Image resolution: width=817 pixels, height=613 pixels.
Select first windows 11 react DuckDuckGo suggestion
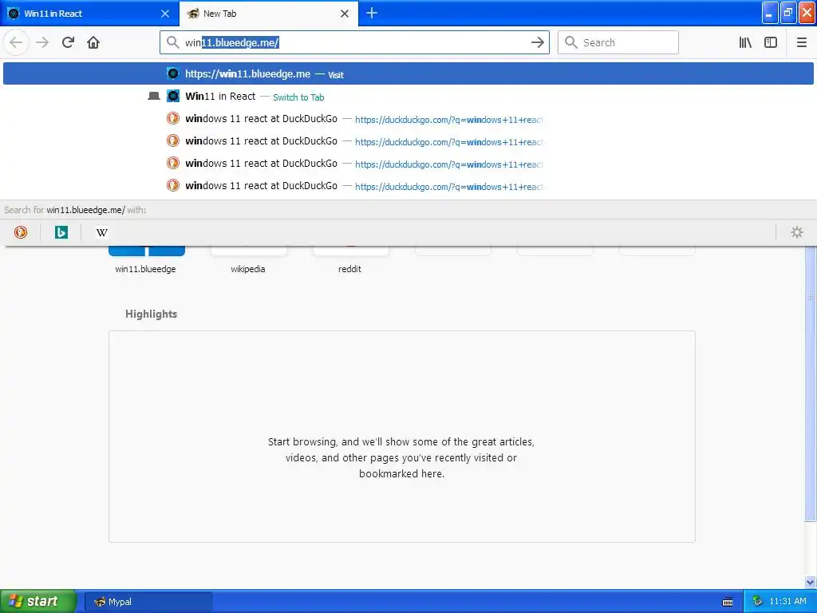coord(408,119)
